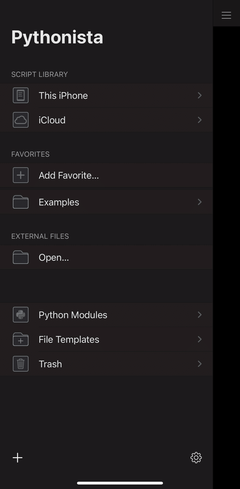Image resolution: width=240 pixels, height=489 pixels.
Task: Click the Open... external files label
Action: 54,257
